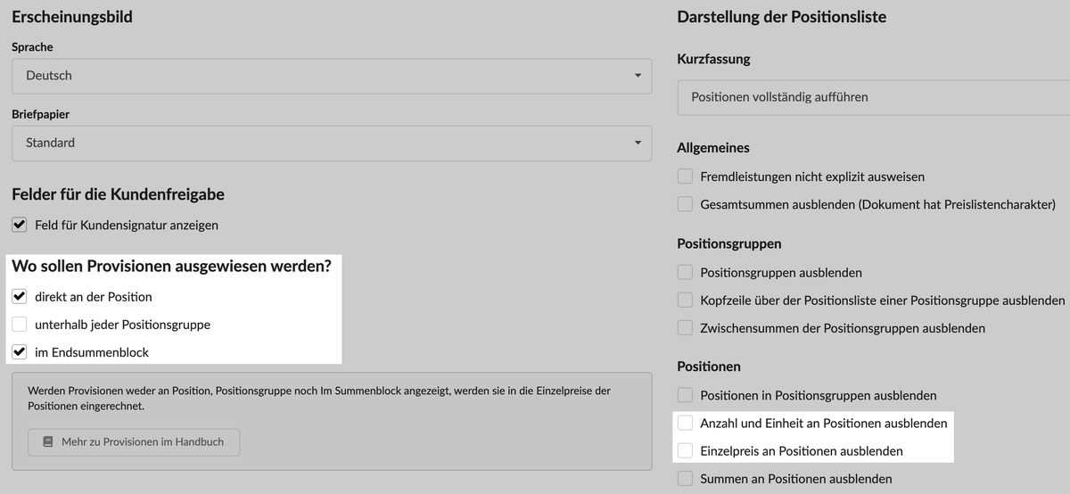Click the Sprache dropdown arrow
Image resolution: width=1070 pixels, height=494 pixels.
coord(637,76)
